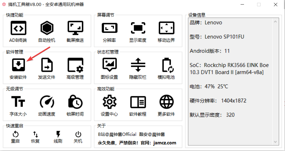Click the app gear icon in title bar
285x151 pixels.
4,5
